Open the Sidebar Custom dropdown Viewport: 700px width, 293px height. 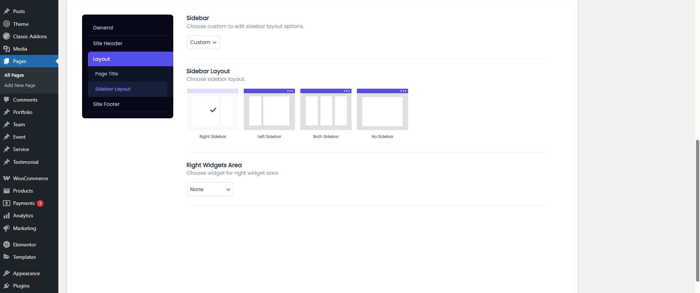[203, 42]
